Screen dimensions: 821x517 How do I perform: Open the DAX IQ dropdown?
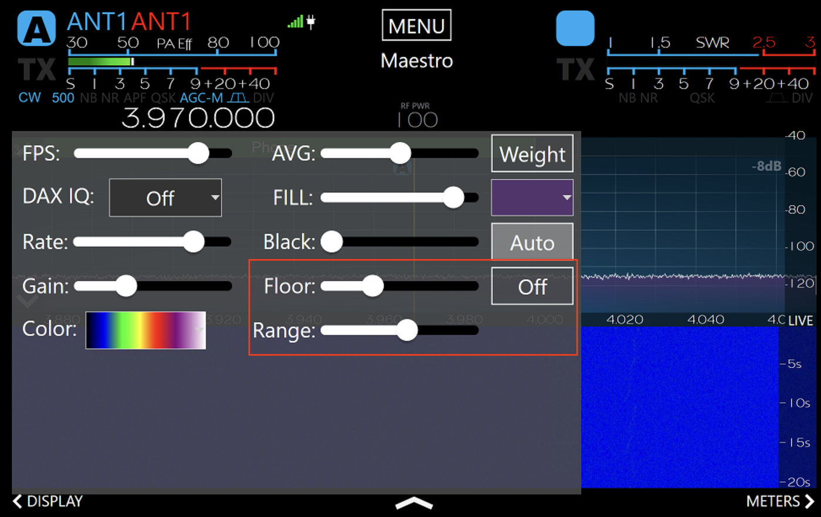click(165, 198)
